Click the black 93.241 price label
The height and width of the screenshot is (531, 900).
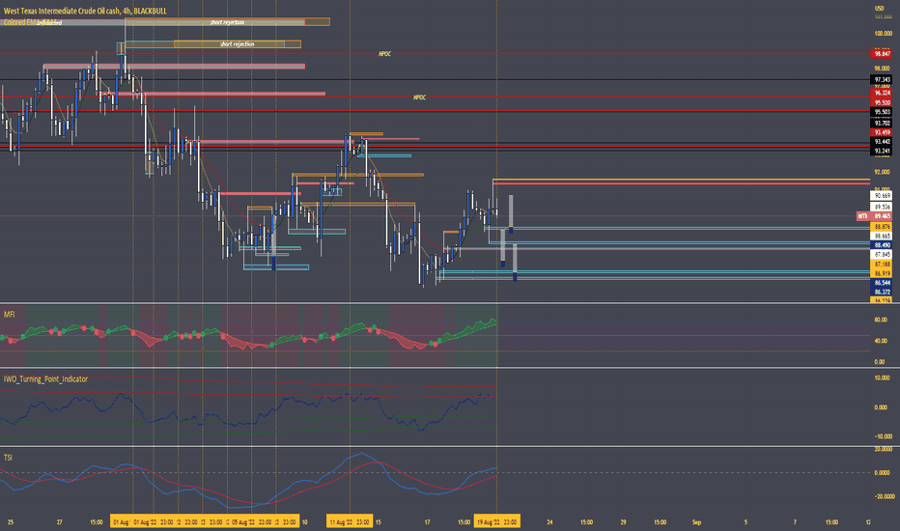pos(882,151)
